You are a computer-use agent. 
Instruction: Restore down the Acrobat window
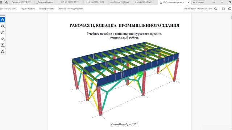(x=230, y=3)
